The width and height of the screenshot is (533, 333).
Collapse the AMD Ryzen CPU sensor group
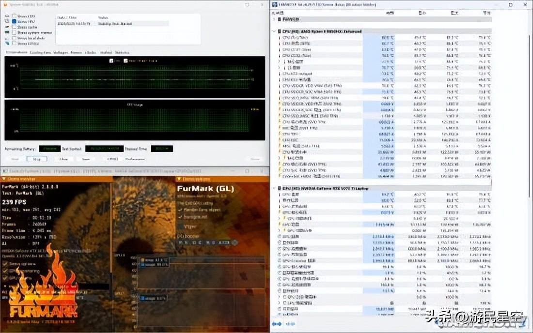(x=275, y=31)
